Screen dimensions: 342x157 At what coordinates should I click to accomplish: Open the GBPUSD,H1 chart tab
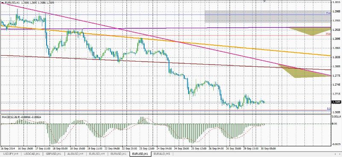(x=54, y=154)
